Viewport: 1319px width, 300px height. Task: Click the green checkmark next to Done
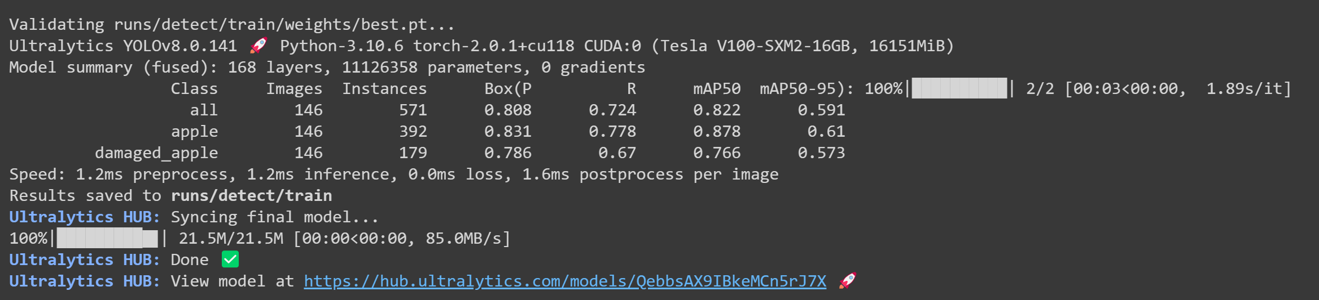click(230, 259)
